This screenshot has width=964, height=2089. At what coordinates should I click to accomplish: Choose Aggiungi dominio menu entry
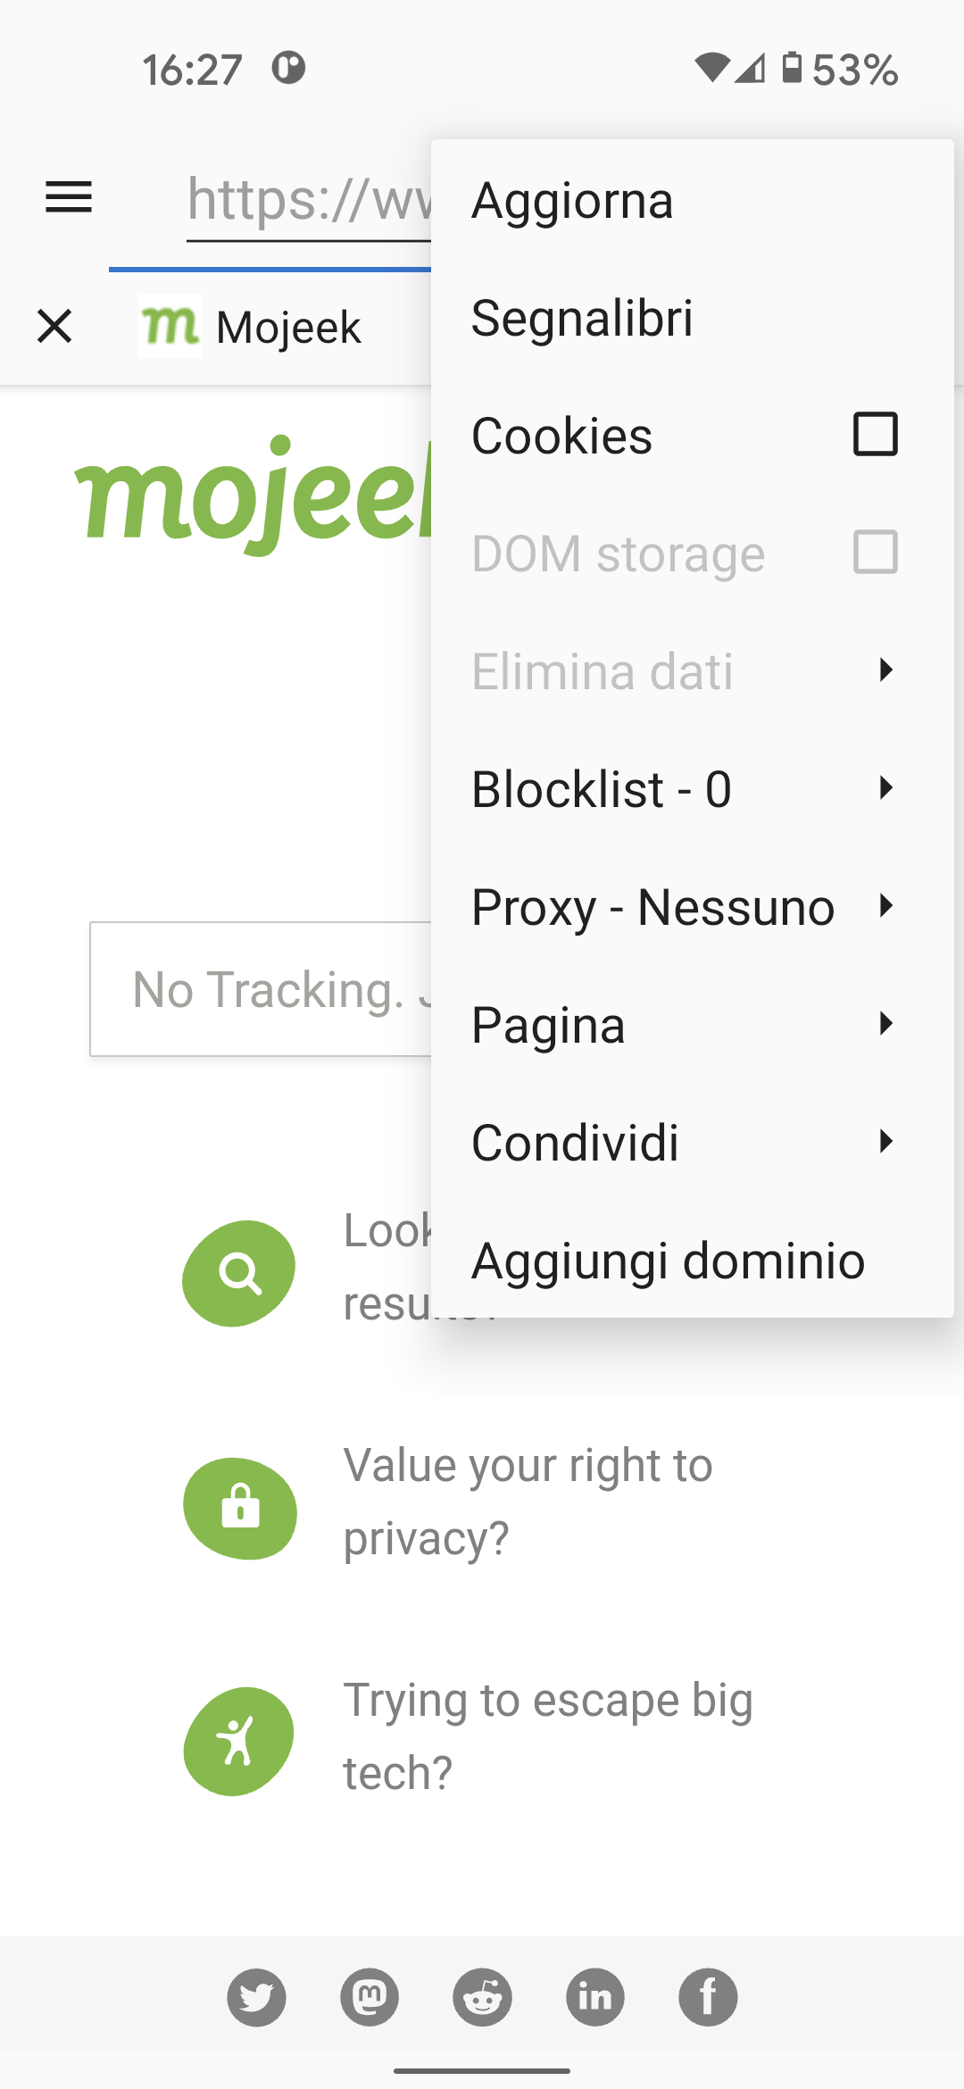[668, 1261]
